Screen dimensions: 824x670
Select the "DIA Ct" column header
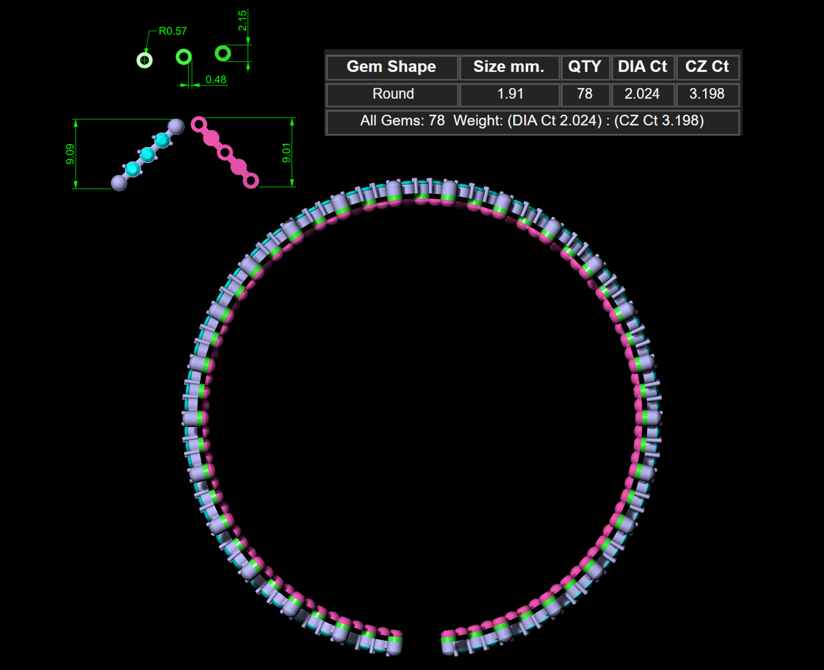(643, 67)
